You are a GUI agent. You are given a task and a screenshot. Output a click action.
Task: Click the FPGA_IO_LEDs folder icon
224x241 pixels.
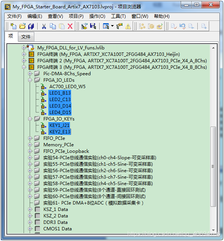pyautogui.click(x=37, y=80)
